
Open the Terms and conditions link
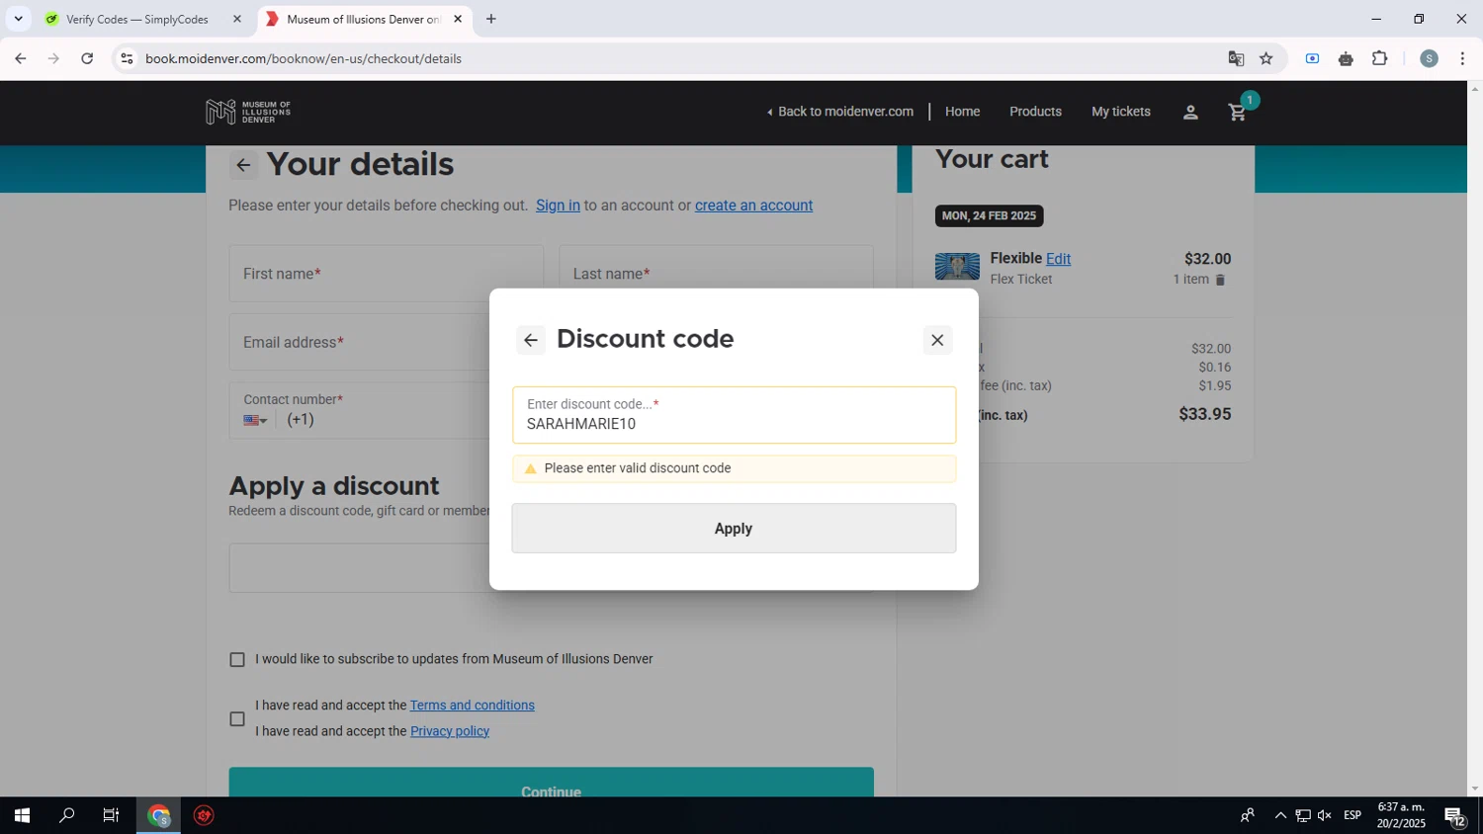[x=472, y=706]
